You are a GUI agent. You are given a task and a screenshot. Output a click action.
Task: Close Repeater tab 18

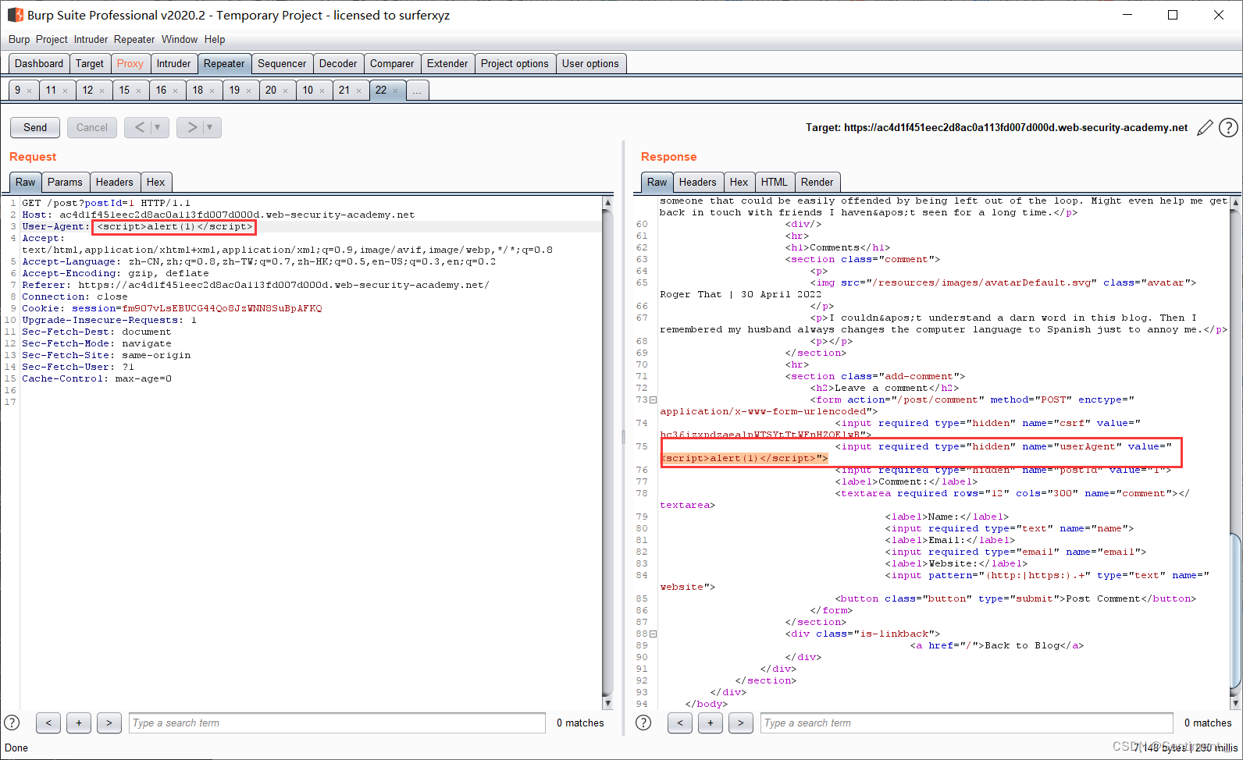(x=212, y=91)
